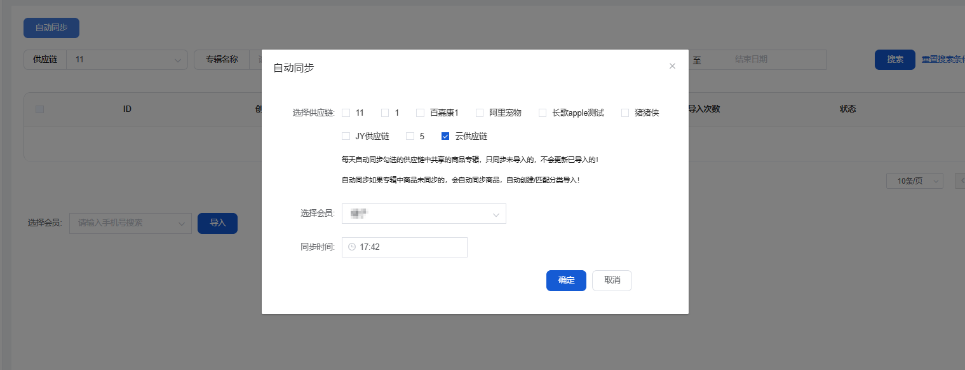Expand the 供应链 filter dropdown
This screenshot has width=965, height=370.
126,60
